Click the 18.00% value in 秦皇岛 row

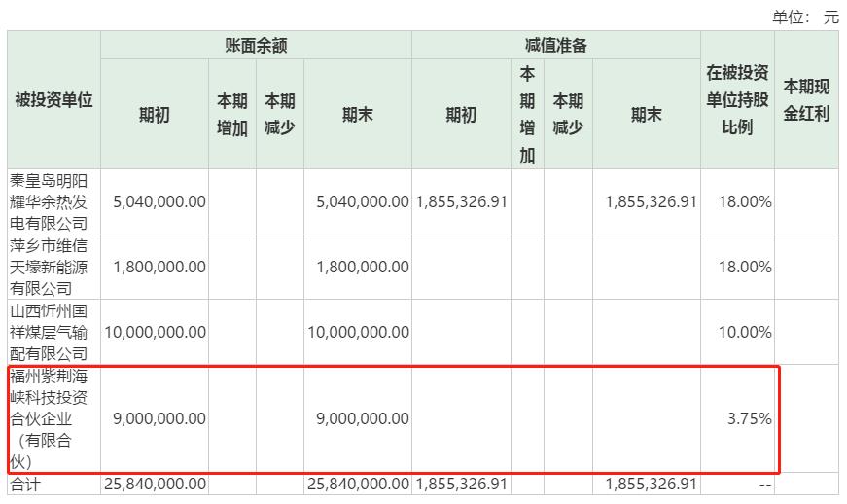pos(745,201)
